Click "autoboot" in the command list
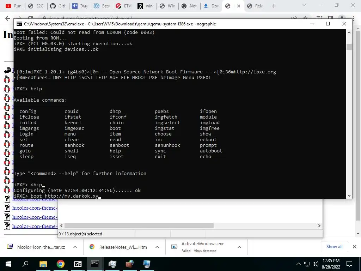Viewport: 361px width, 271px height. 211,151
